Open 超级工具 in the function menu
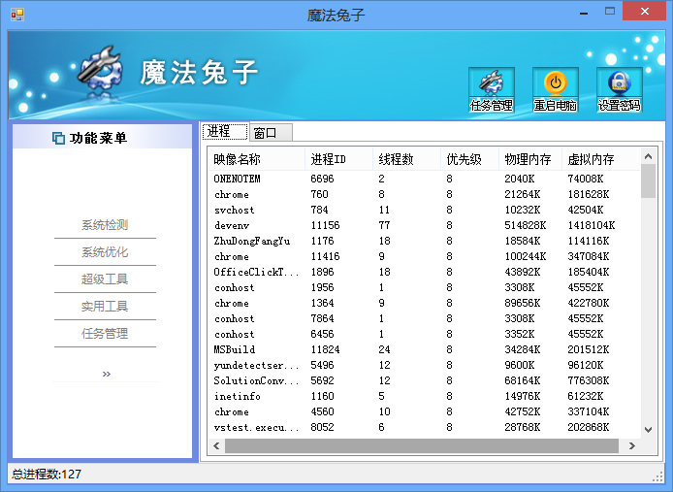This screenshot has width=673, height=492. point(105,279)
